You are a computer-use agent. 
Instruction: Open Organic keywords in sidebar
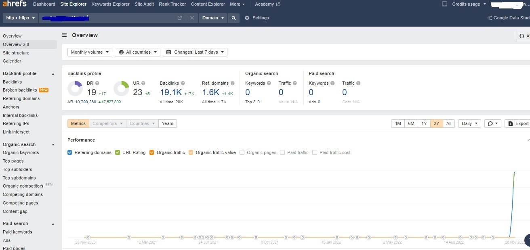21,153
